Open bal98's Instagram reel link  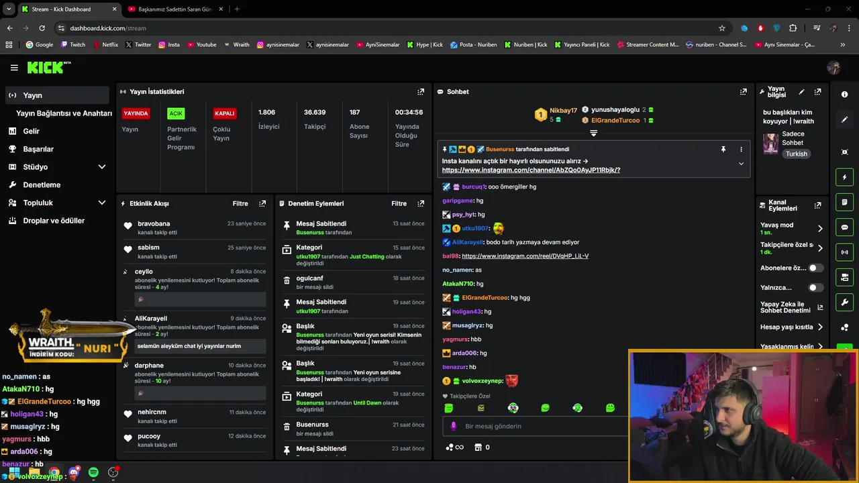525,256
